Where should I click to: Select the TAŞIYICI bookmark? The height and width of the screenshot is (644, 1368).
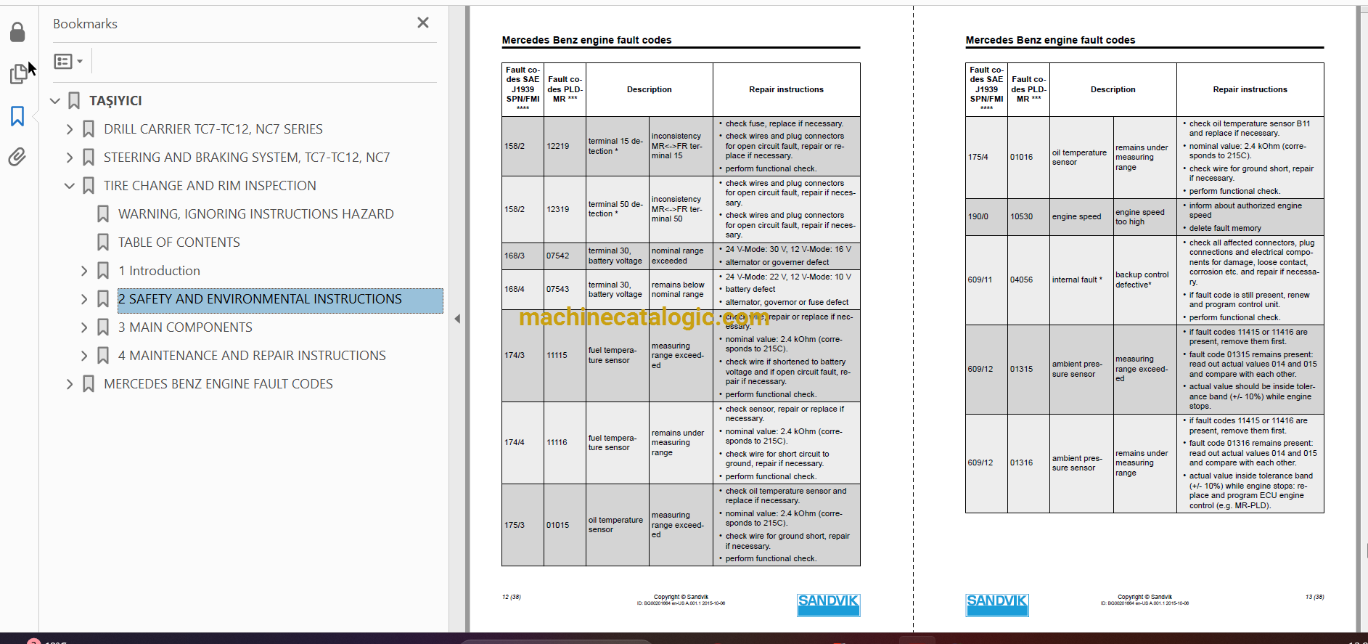tap(115, 101)
